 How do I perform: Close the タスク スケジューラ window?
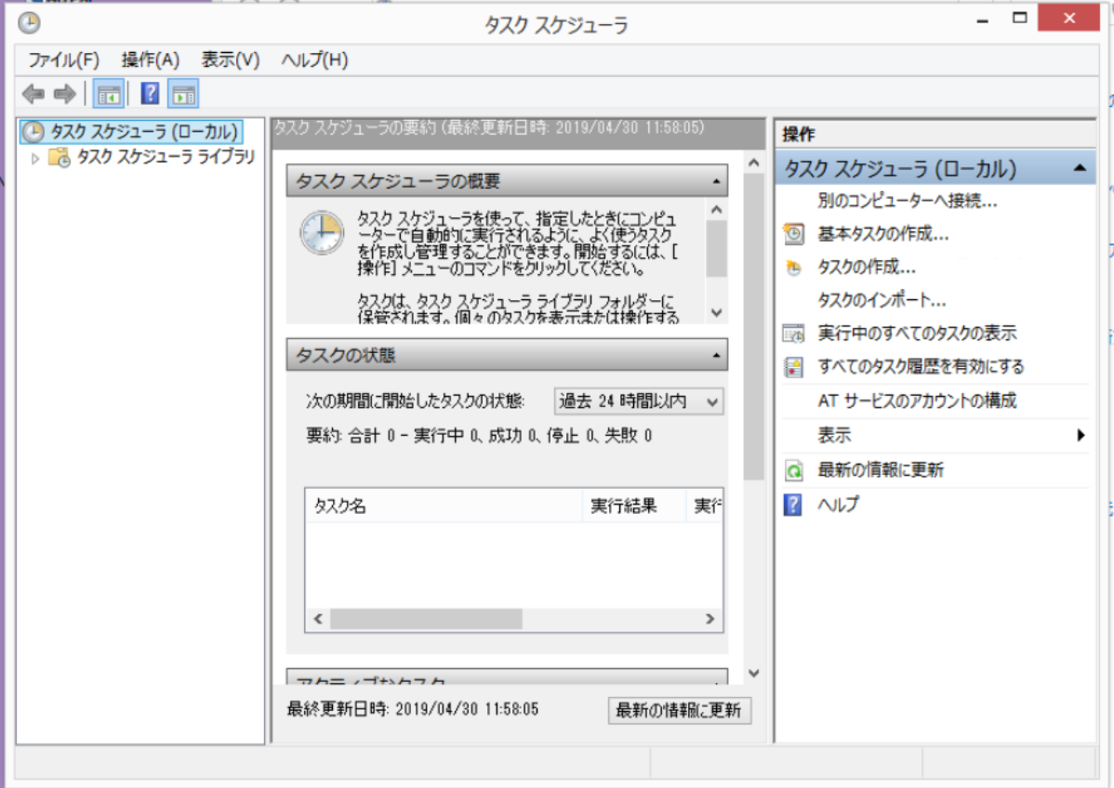(x=1068, y=18)
